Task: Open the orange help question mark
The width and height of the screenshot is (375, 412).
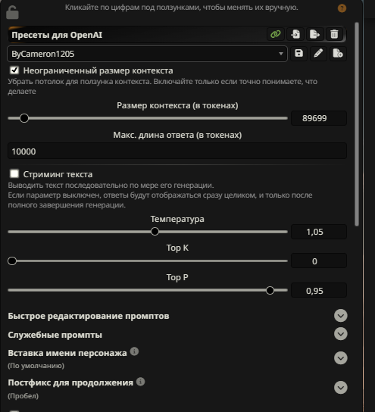Action: 342,8
